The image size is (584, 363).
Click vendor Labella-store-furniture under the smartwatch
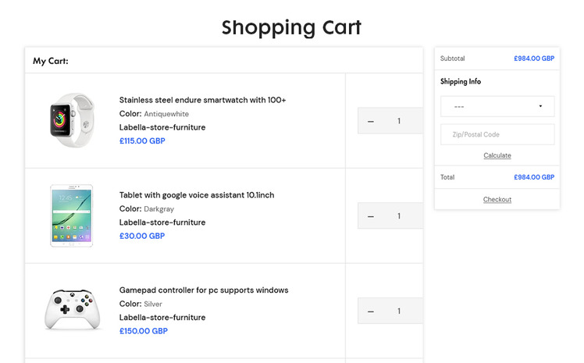[162, 127]
